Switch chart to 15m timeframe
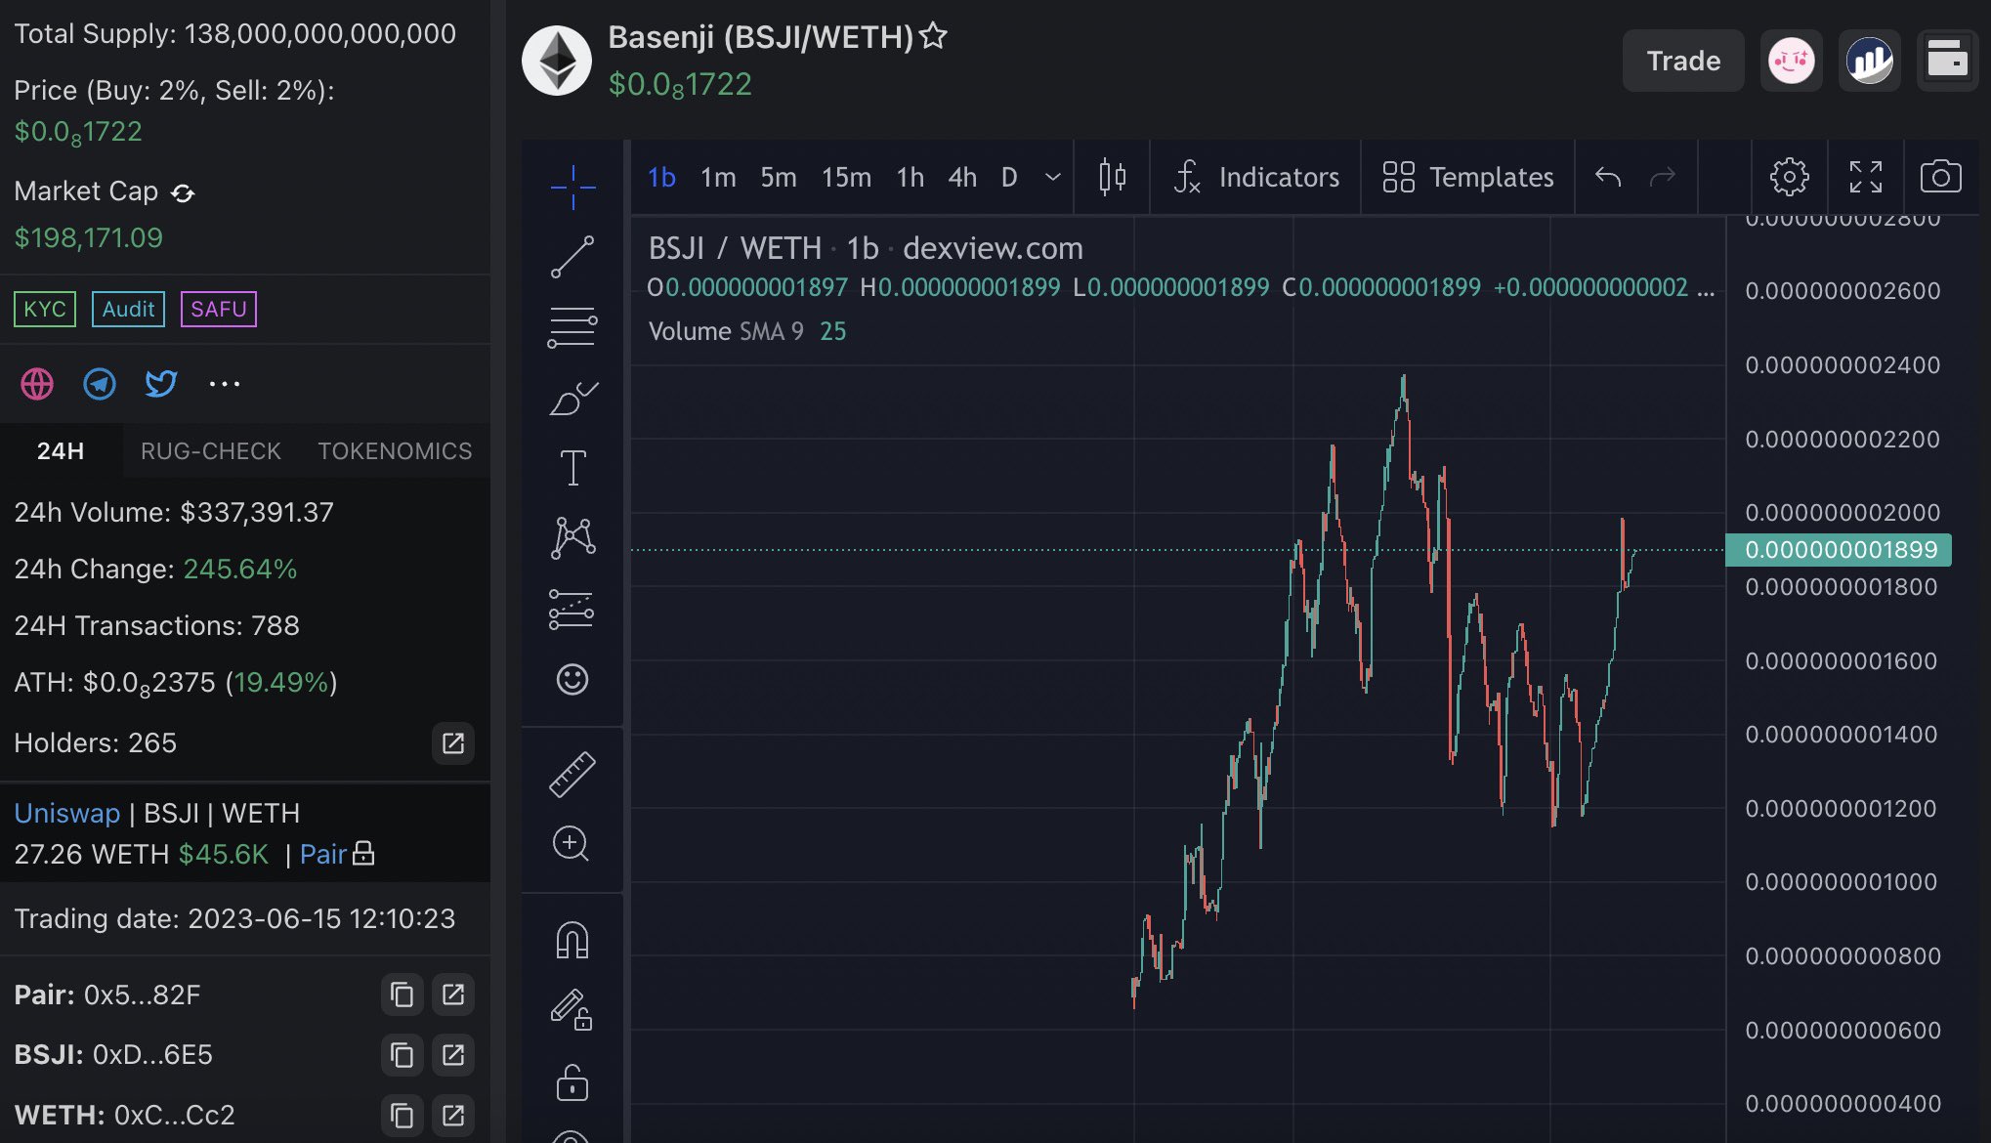The height and width of the screenshot is (1143, 1991). point(846,177)
